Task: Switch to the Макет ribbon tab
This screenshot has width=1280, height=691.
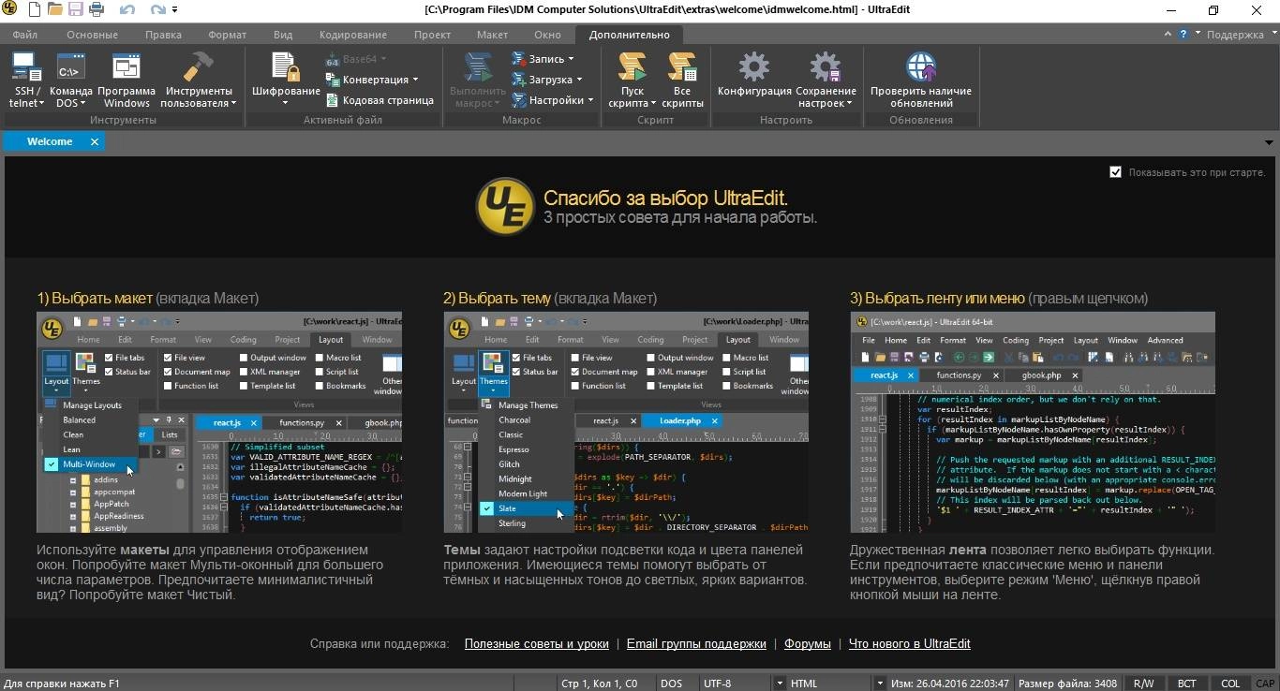Action: point(492,35)
